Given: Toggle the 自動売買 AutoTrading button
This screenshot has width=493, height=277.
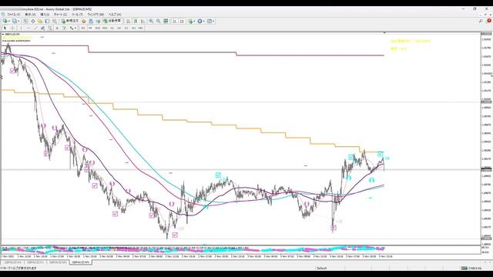Looking at the screenshot, I should click(112, 21).
